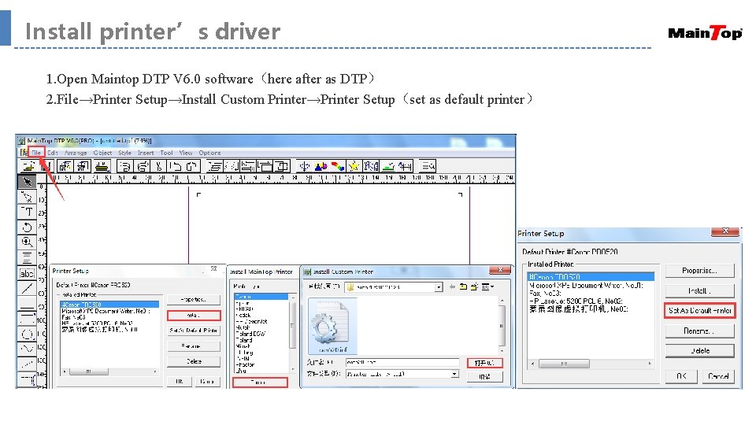The width and height of the screenshot is (756, 425).
Task: Open file type dropdown in Install Custom Printer
Action: 454,375
